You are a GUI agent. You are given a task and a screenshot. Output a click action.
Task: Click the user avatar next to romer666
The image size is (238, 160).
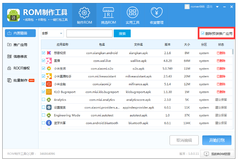coord(187,7)
